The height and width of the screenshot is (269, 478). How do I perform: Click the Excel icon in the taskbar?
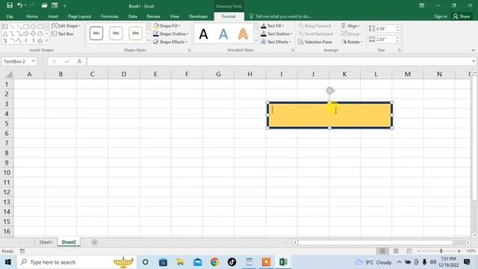click(x=283, y=262)
